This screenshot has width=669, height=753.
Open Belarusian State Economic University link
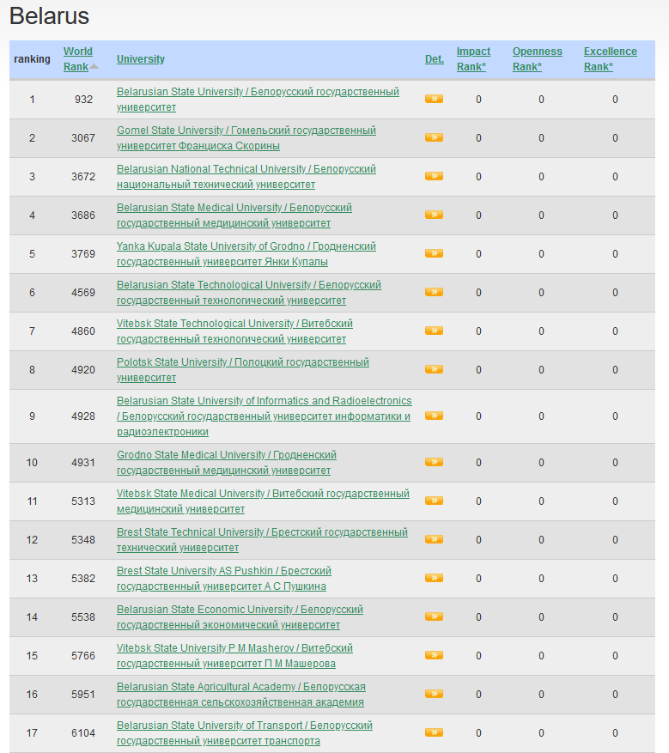tap(240, 617)
